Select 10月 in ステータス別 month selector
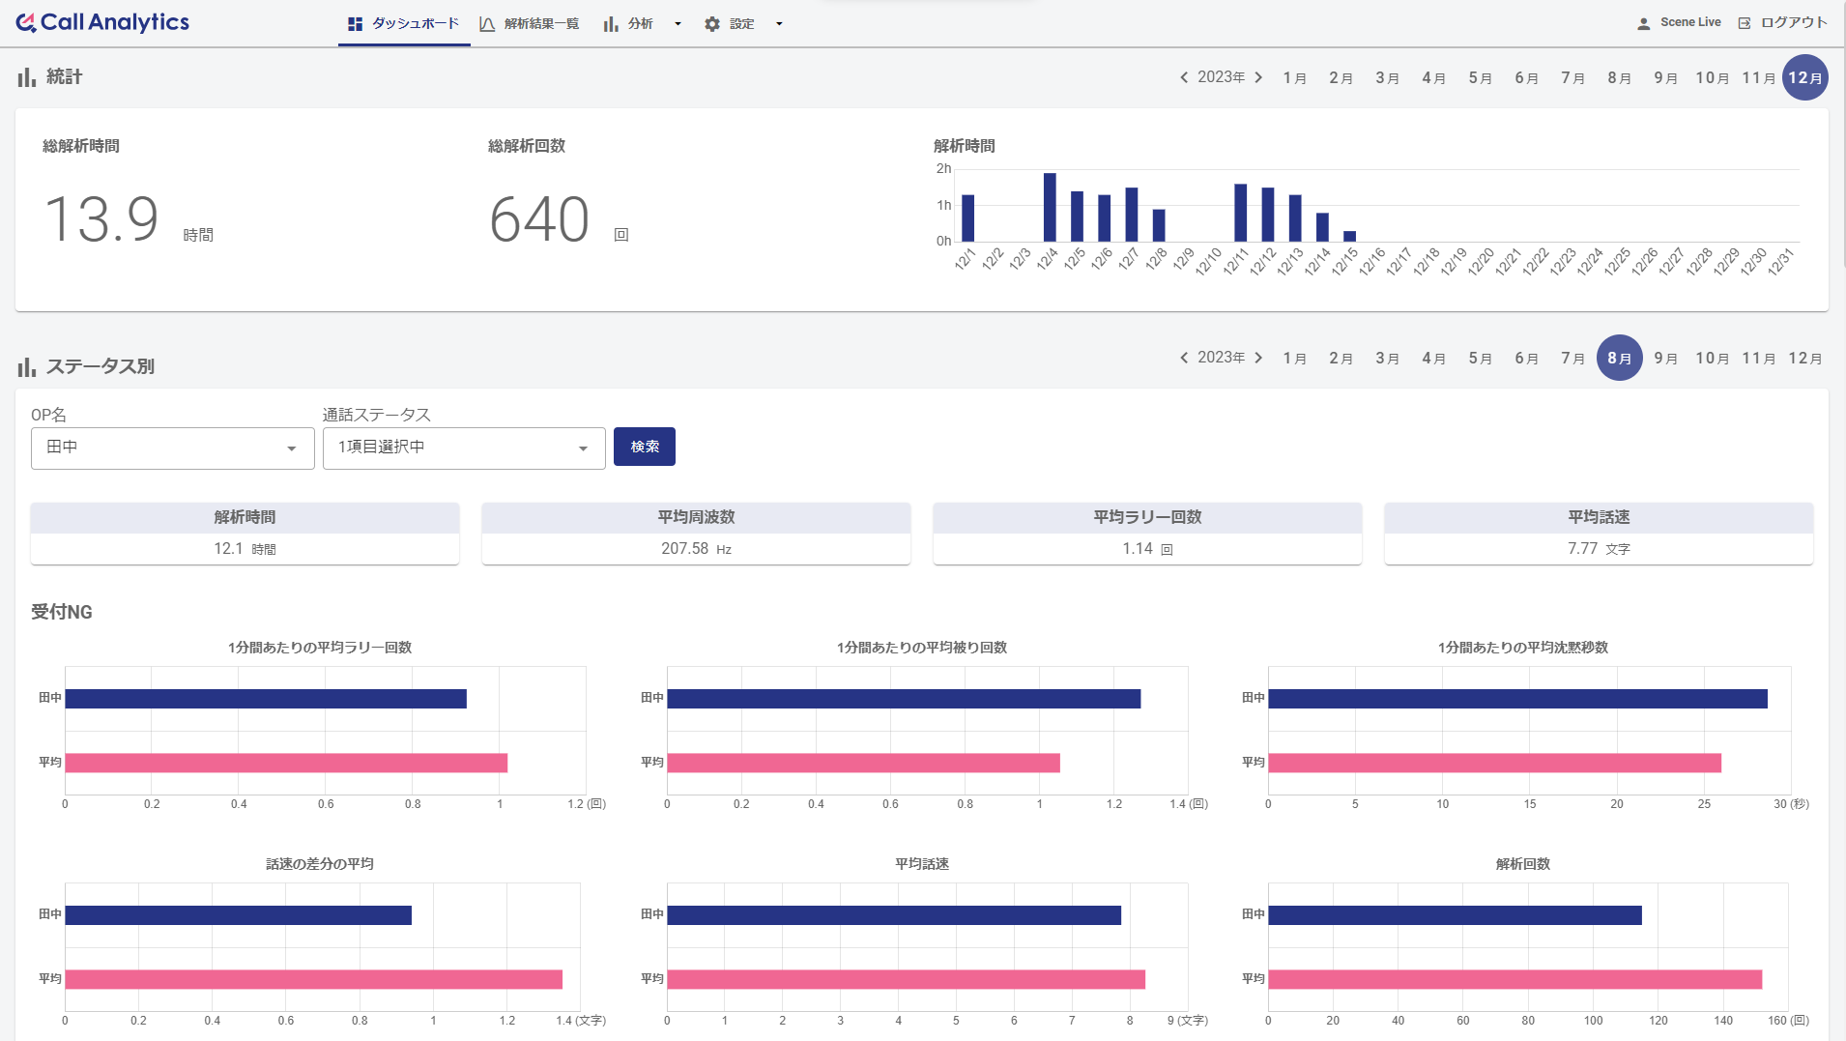The height and width of the screenshot is (1041, 1846). 1713,358
